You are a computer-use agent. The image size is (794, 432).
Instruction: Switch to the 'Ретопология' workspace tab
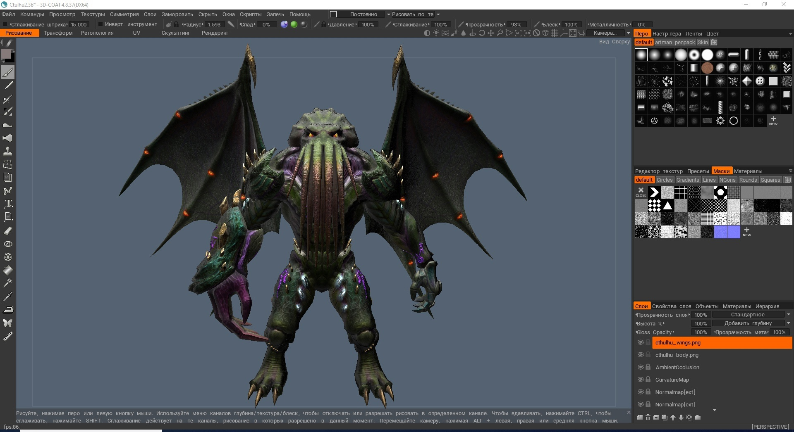(97, 33)
